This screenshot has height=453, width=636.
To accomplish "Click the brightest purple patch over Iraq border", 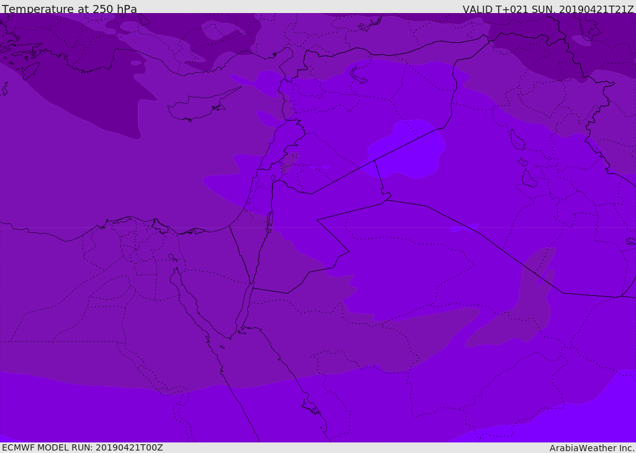I will [x=406, y=149].
